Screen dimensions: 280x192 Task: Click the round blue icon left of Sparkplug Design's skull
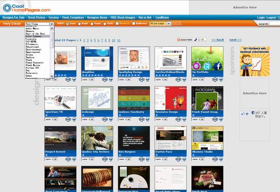click(141, 79)
